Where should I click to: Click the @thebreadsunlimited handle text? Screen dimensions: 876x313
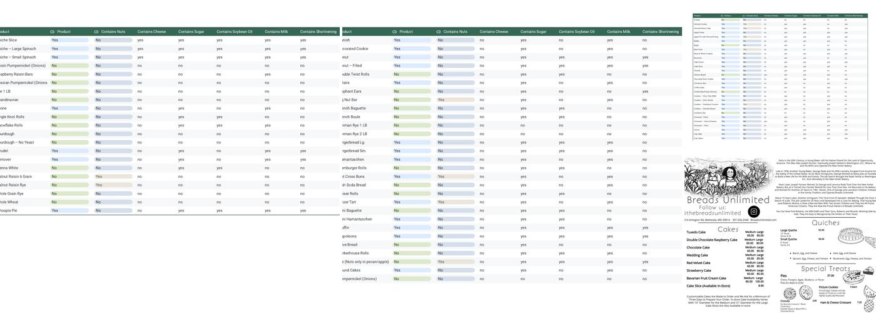coord(713,213)
